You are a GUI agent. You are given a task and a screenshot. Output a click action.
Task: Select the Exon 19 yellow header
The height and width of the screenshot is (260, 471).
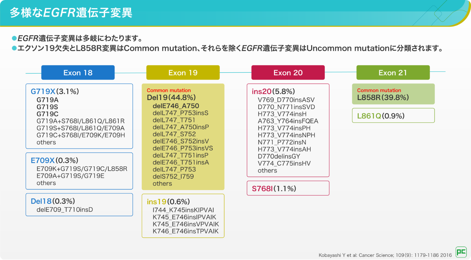[x=183, y=73]
